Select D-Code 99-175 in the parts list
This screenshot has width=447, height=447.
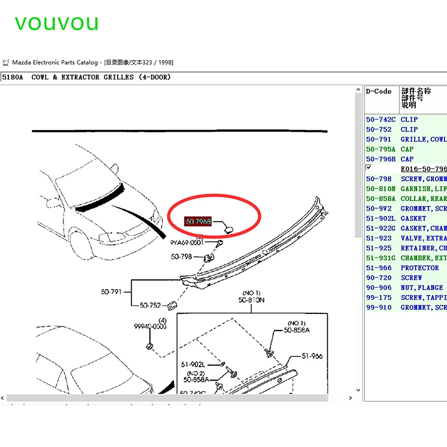(x=378, y=298)
